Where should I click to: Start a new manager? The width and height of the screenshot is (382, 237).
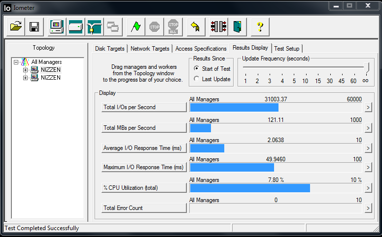tap(57, 27)
